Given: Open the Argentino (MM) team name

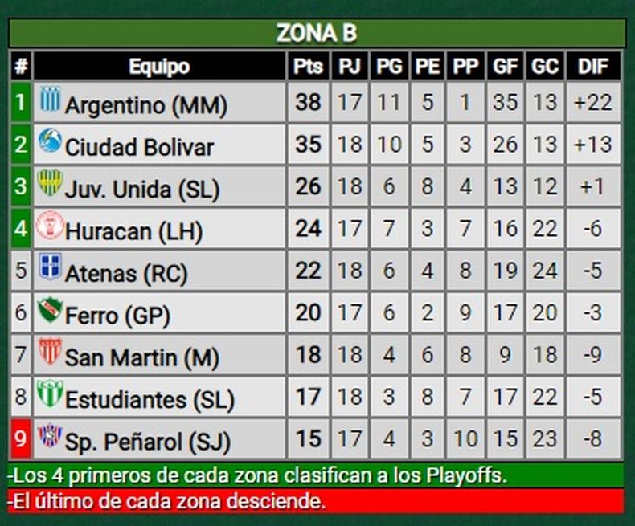Looking at the screenshot, I should (x=146, y=105).
